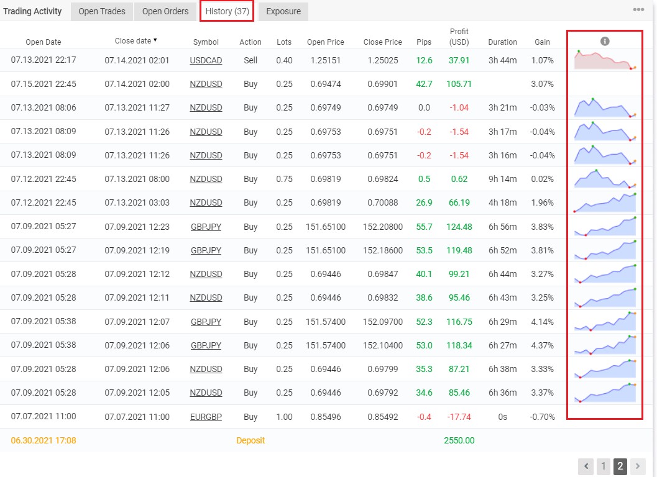Click the 06.30.2021 17:08 date
The image size is (657, 477).
tap(44, 440)
